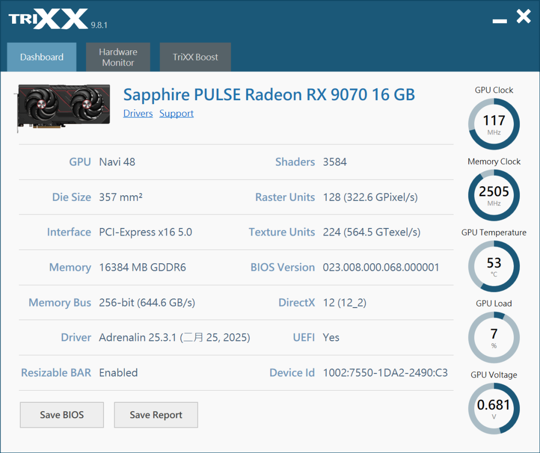The height and width of the screenshot is (453, 540).
Task: Click the Memory value 16384 MB GDDR6
Action: (143, 268)
